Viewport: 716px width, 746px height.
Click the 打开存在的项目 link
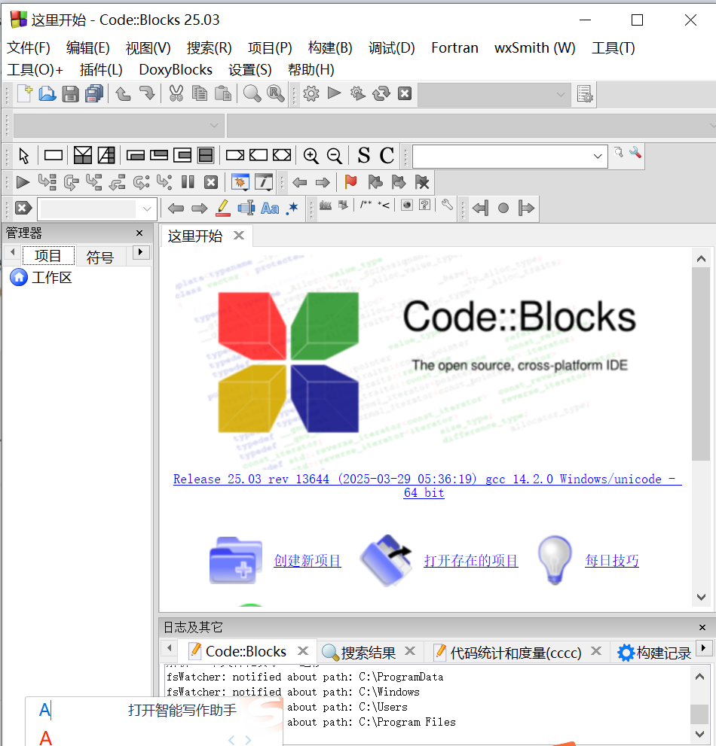click(x=470, y=561)
